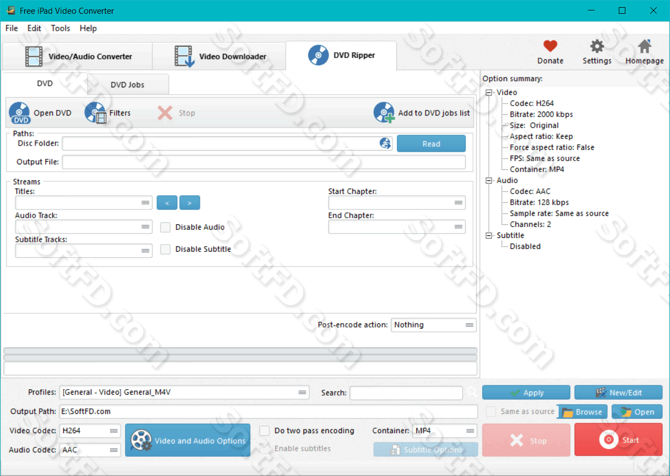This screenshot has width=670, height=476.
Task: Click the next title '>' button
Action: tap(189, 203)
